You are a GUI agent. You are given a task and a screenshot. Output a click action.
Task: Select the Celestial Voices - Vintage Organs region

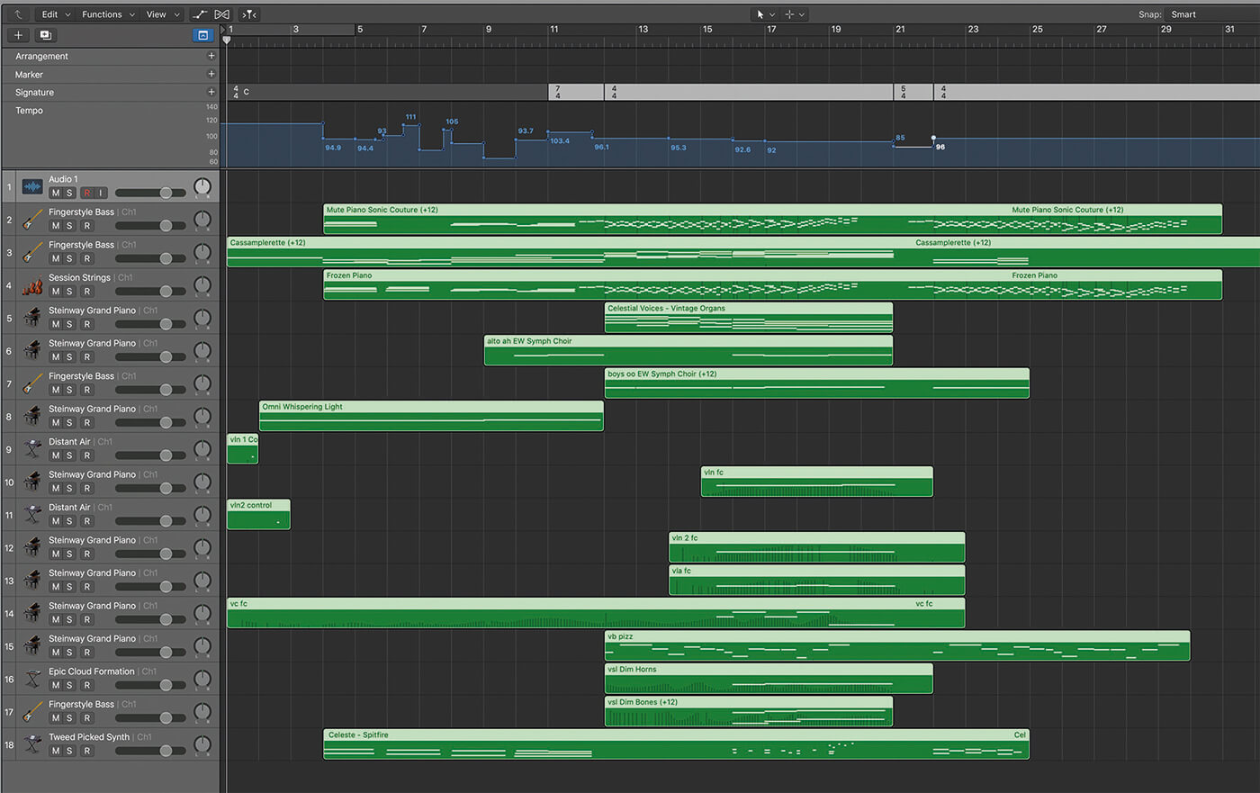tap(749, 318)
